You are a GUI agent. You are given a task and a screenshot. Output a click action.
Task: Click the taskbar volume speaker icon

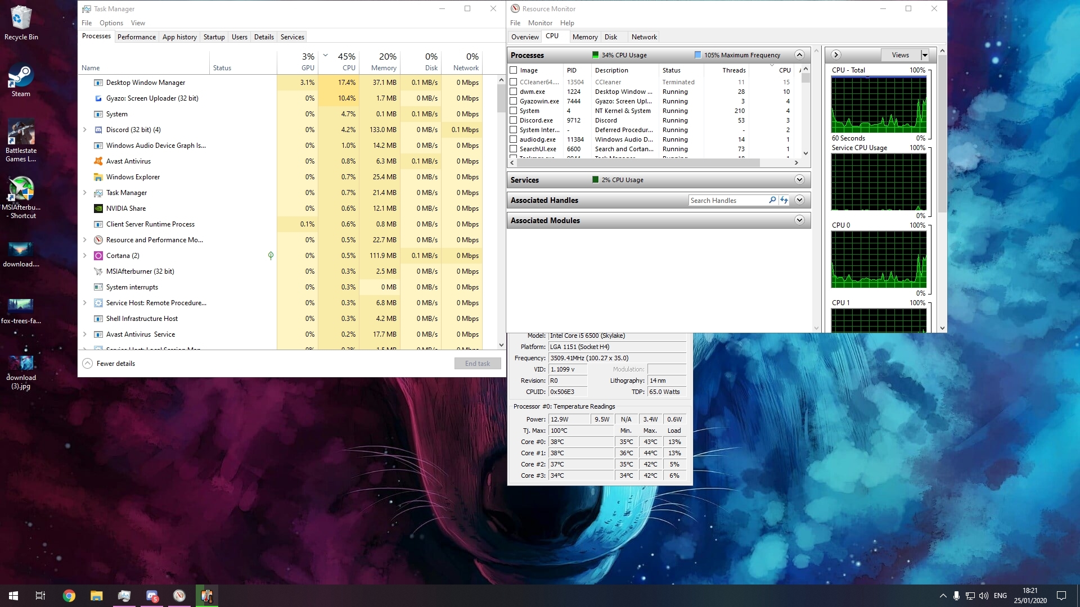click(x=983, y=596)
